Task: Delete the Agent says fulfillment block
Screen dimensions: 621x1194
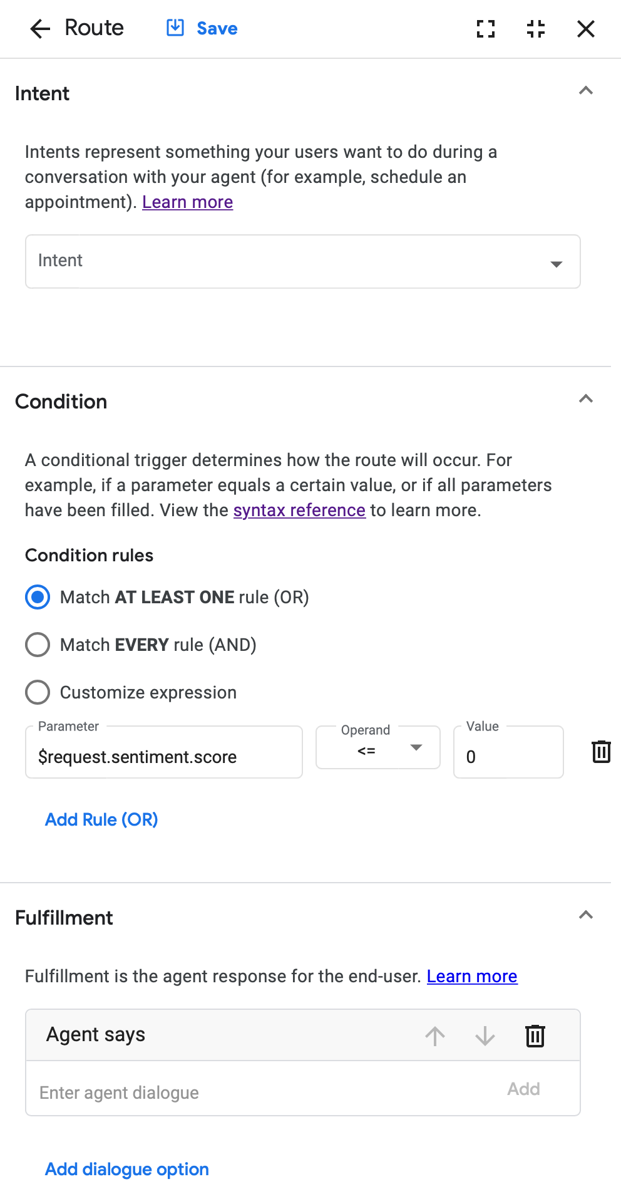Action: coord(535,1036)
